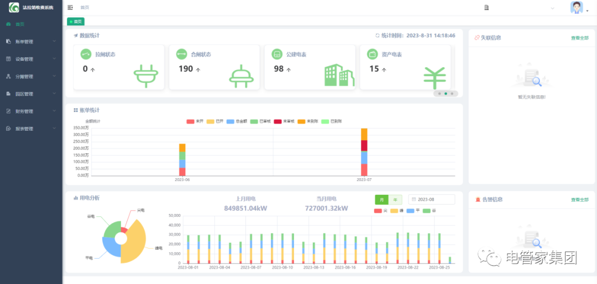Viewport: 597px width, 284px height.
Task: Expand the 财务管理 sidebar menu
Action: pos(31,111)
